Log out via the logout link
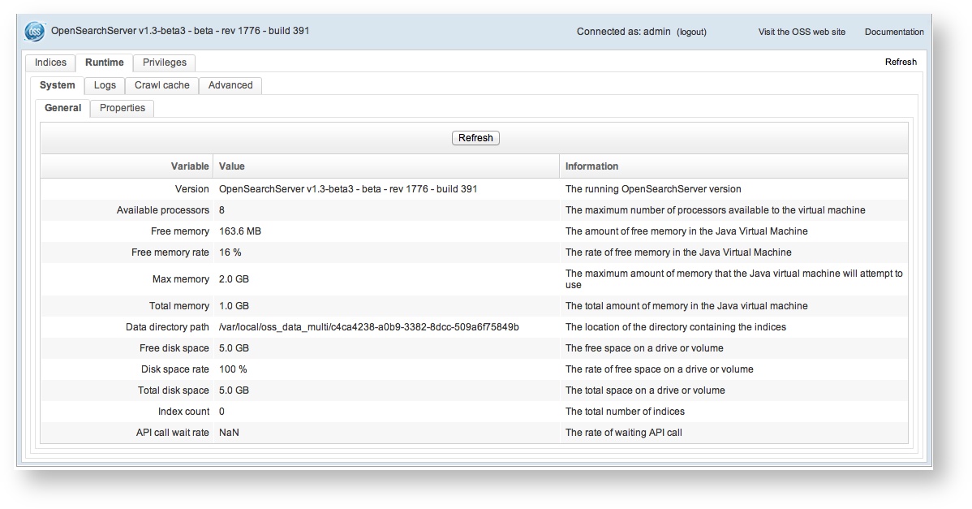This screenshot has height=509, width=972. 691,32
